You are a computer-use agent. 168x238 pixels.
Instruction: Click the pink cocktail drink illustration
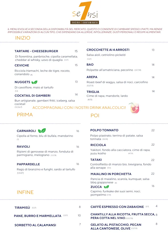tap(134, 108)
